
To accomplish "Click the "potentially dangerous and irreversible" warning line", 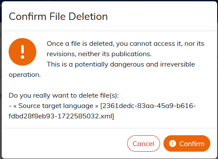I will pos(121,64).
